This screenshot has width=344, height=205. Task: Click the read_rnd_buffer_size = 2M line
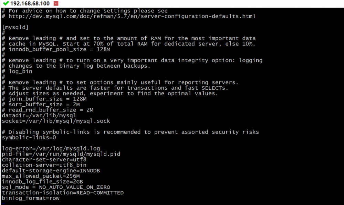point(48,110)
